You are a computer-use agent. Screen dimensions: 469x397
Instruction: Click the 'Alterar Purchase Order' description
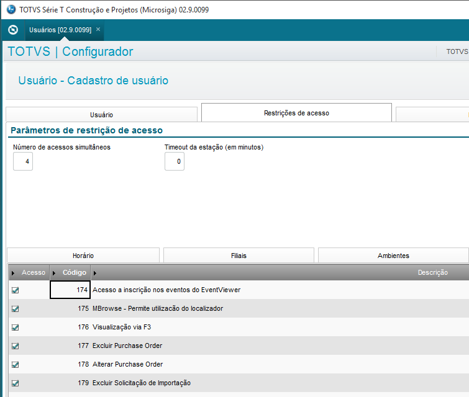127,364
